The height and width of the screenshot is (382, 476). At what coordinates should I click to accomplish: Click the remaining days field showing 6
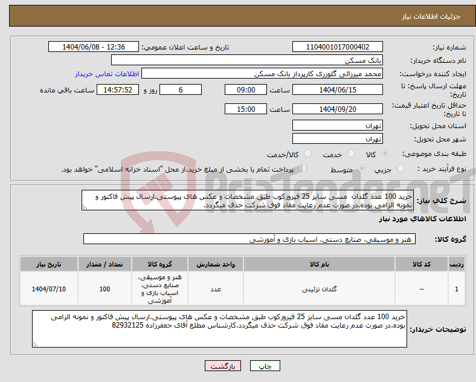[181, 89]
